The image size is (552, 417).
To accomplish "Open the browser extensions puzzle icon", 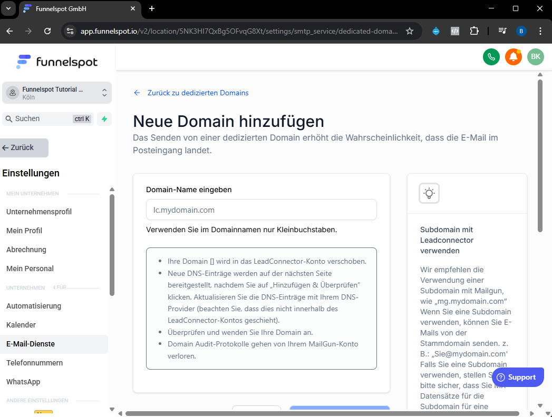I will pos(474,31).
